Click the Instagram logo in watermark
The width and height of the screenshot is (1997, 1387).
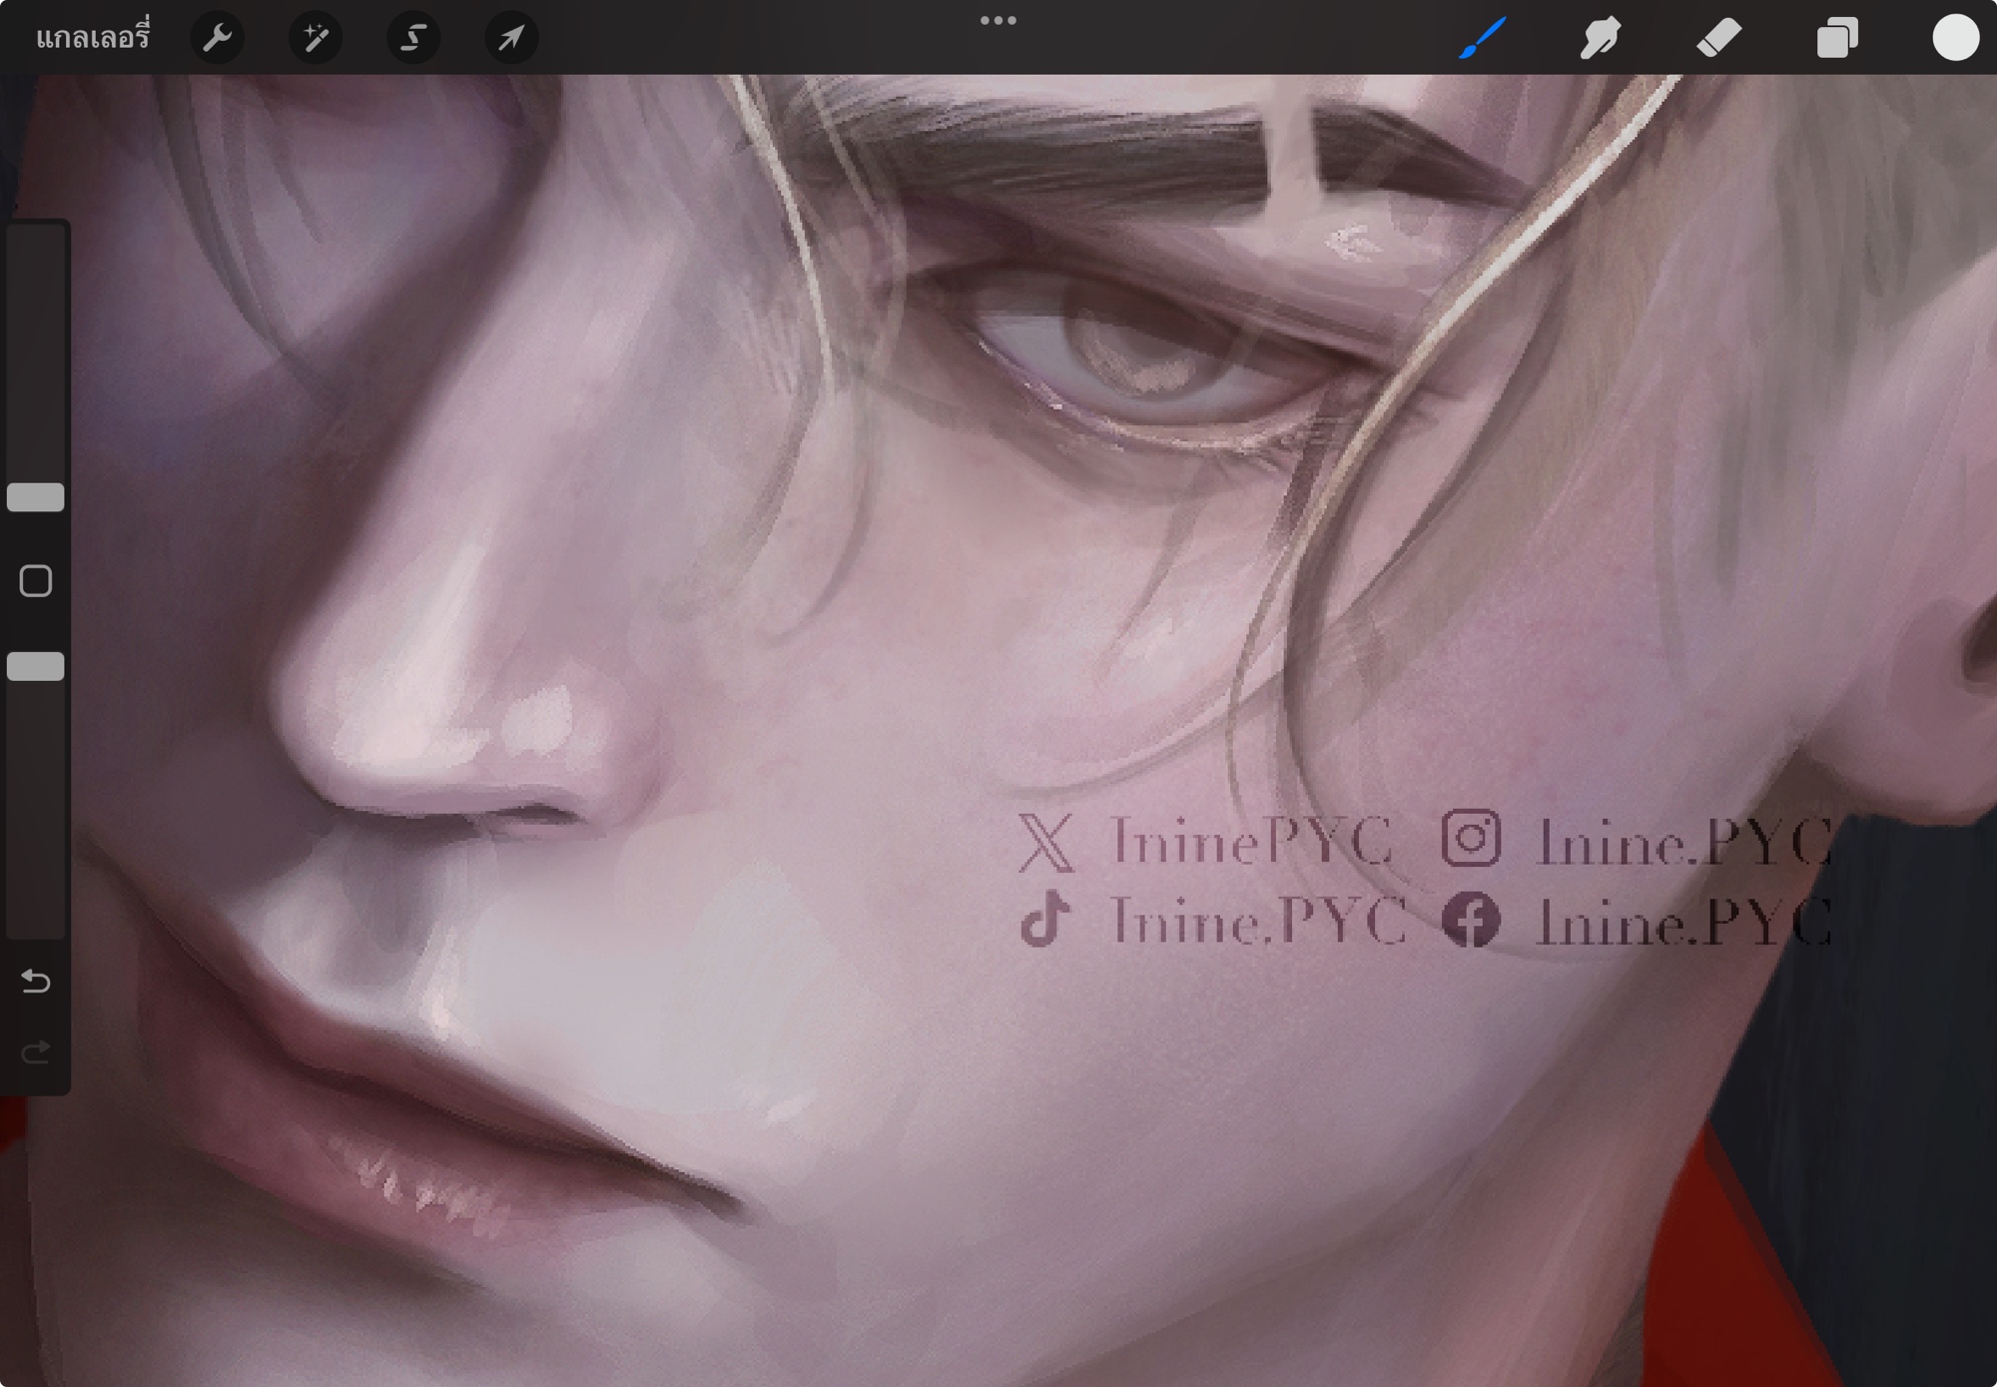[x=1471, y=838]
